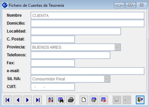Image resolution: width=149 pixels, height=107 pixels.
Task: Open search with the binoculars icon
Action: click(61, 100)
